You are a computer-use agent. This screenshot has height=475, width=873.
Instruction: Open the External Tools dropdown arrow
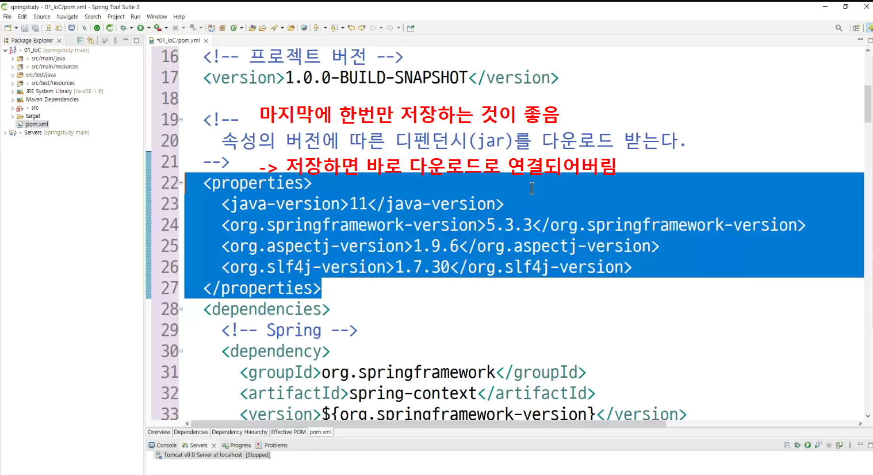[x=166, y=28]
